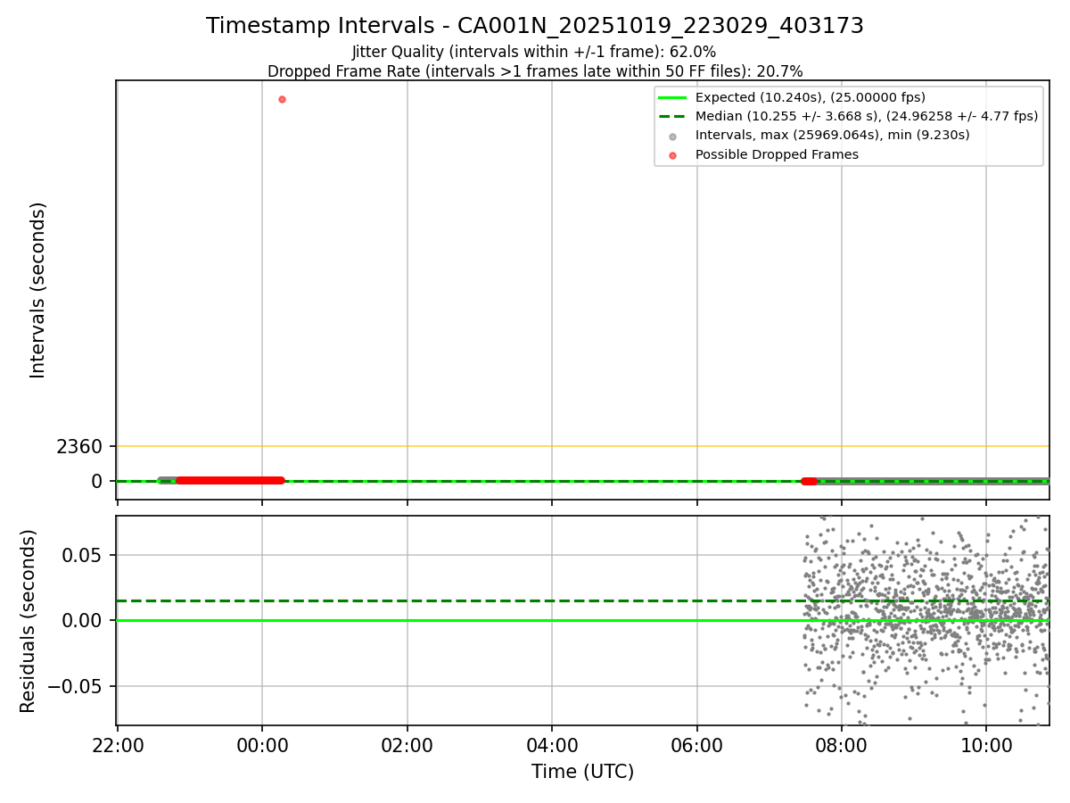This screenshot has height=803, width=1070.
Task: Click the small red cluster near 07:30
Action: 809,481
